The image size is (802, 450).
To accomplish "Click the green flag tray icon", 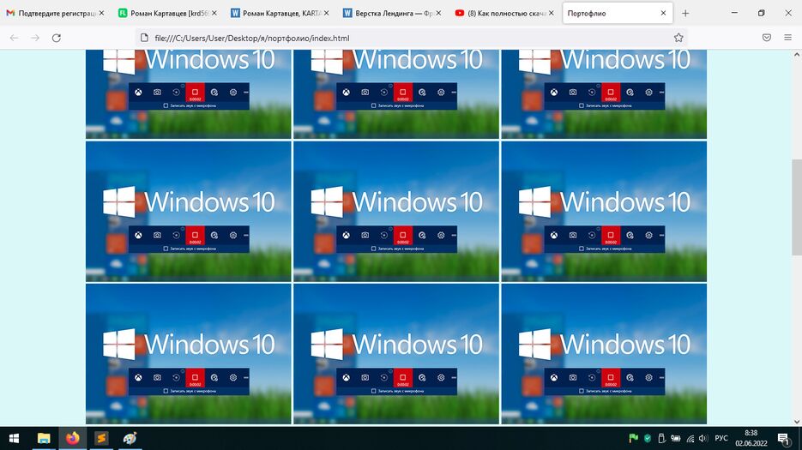I will tap(633, 438).
